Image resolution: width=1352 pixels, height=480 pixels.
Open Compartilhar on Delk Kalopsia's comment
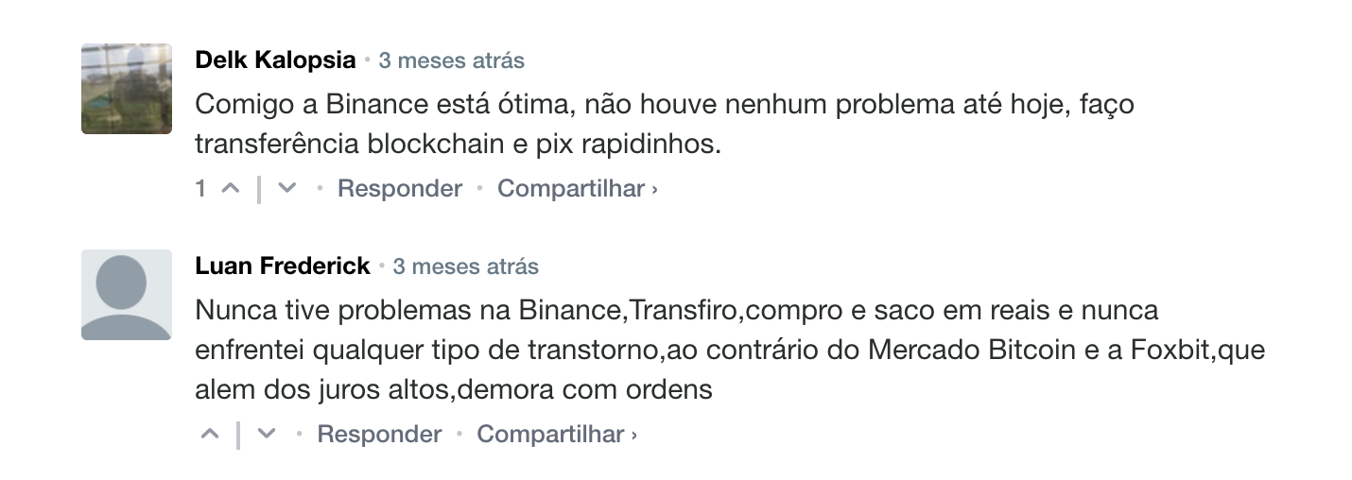coord(571,188)
